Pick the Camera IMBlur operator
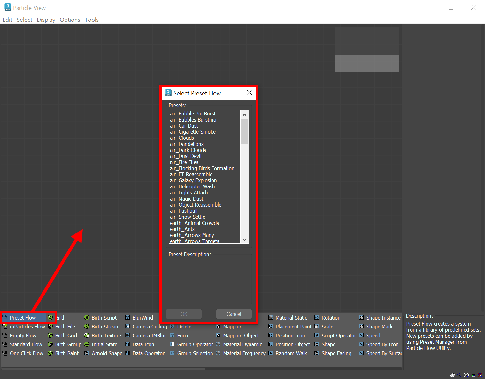Image resolution: width=485 pixels, height=379 pixels. 146,336
